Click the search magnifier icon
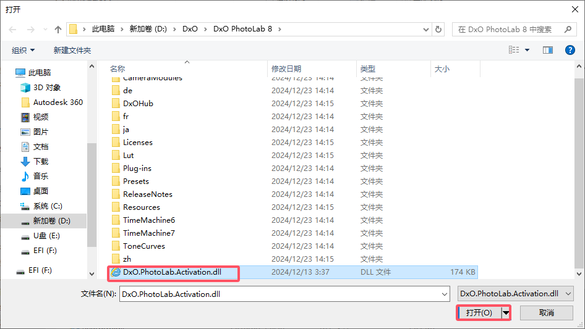Viewport: 585px width, 329px height. click(x=568, y=29)
